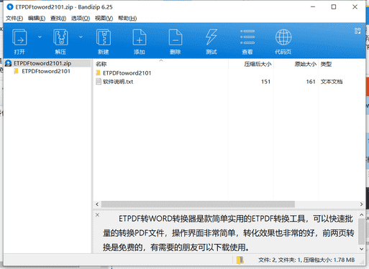Click the text file icon of 软件说明.txt

tap(99, 82)
